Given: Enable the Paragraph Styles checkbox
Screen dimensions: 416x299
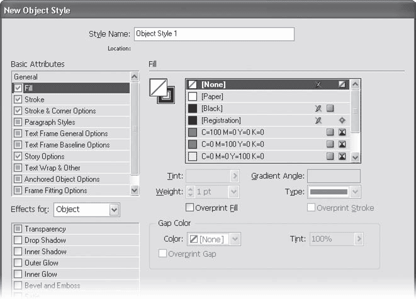Looking at the screenshot, I should (x=18, y=122).
